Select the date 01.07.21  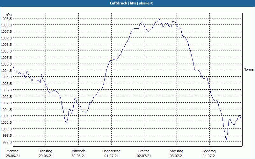[111, 156]
